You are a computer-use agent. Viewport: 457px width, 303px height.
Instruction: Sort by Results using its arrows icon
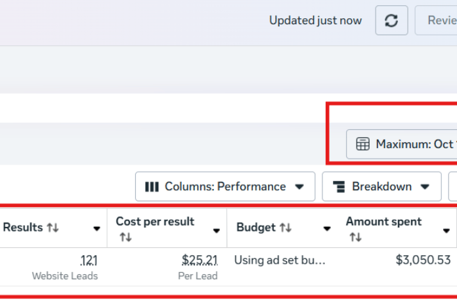point(53,228)
